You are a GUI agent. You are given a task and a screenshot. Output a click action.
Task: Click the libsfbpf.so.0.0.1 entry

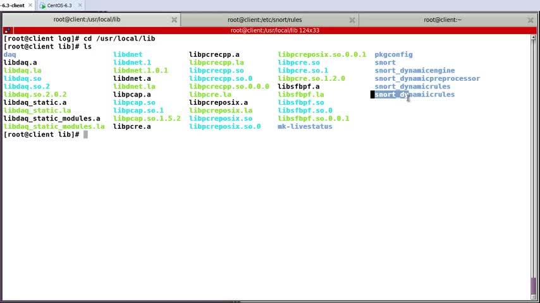click(x=314, y=118)
